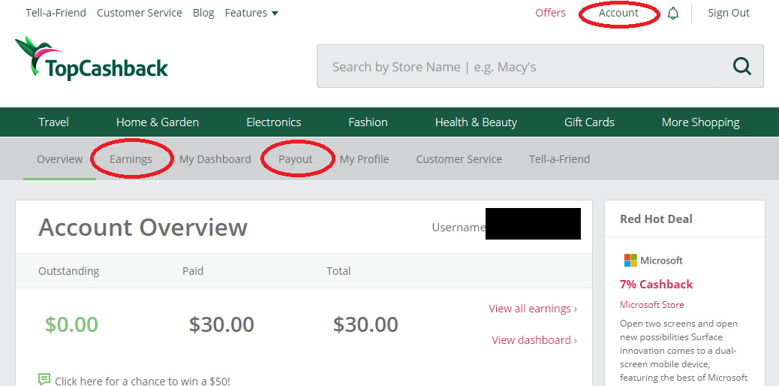Sign Out of the account
779x386 pixels.
point(728,13)
